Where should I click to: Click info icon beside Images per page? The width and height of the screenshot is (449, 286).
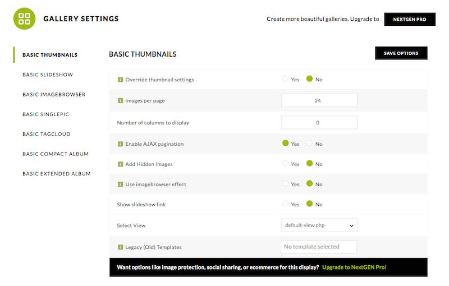121,101
